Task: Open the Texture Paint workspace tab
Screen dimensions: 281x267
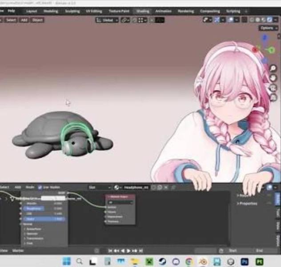Action: pyautogui.click(x=119, y=11)
